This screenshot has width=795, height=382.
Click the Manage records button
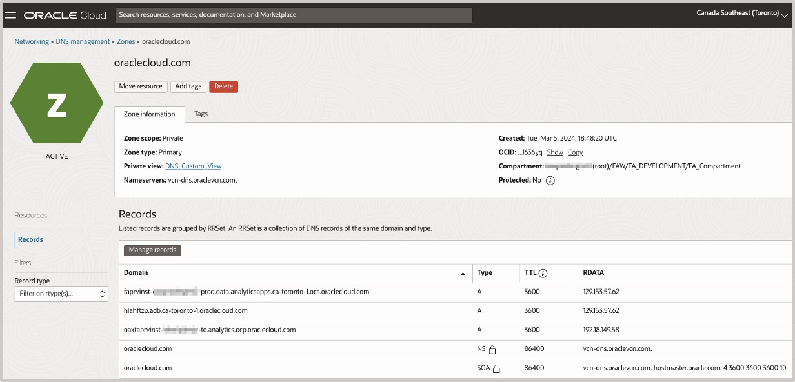click(x=152, y=250)
